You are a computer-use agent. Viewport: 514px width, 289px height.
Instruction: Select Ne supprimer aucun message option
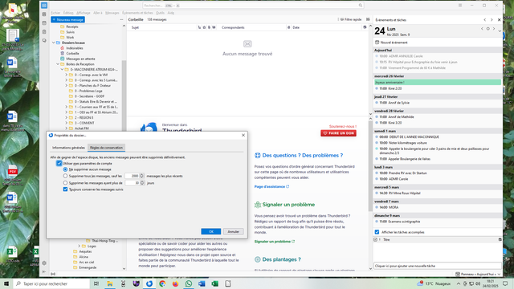[x=65, y=169]
